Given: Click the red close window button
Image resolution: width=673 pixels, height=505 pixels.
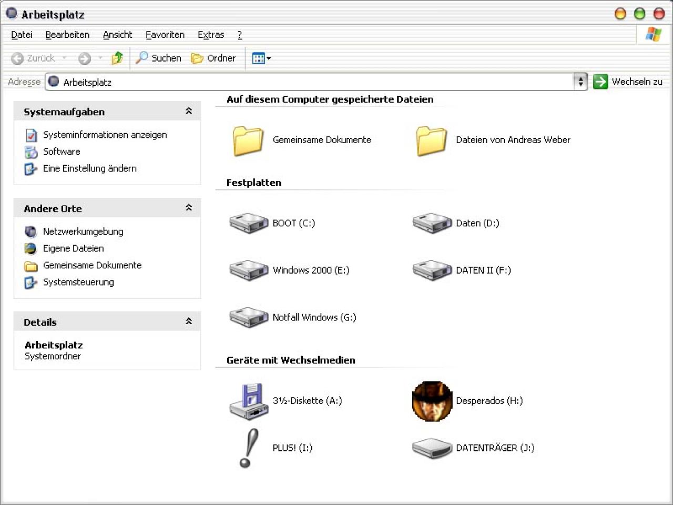Looking at the screenshot, I should (x=659, y=14).
